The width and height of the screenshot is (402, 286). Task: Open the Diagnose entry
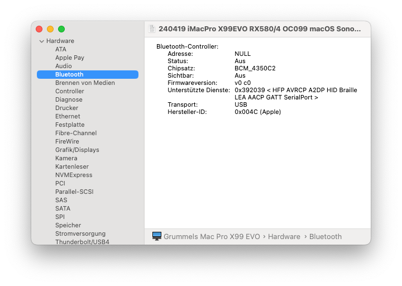click(x=69, y=99)
